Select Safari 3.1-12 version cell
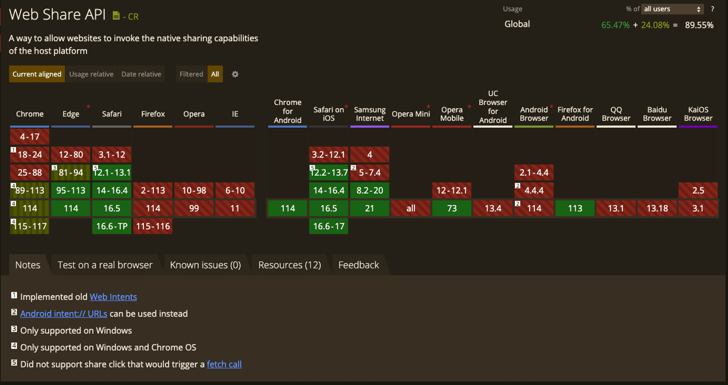The image size is (728, 385). click(112, 154)
